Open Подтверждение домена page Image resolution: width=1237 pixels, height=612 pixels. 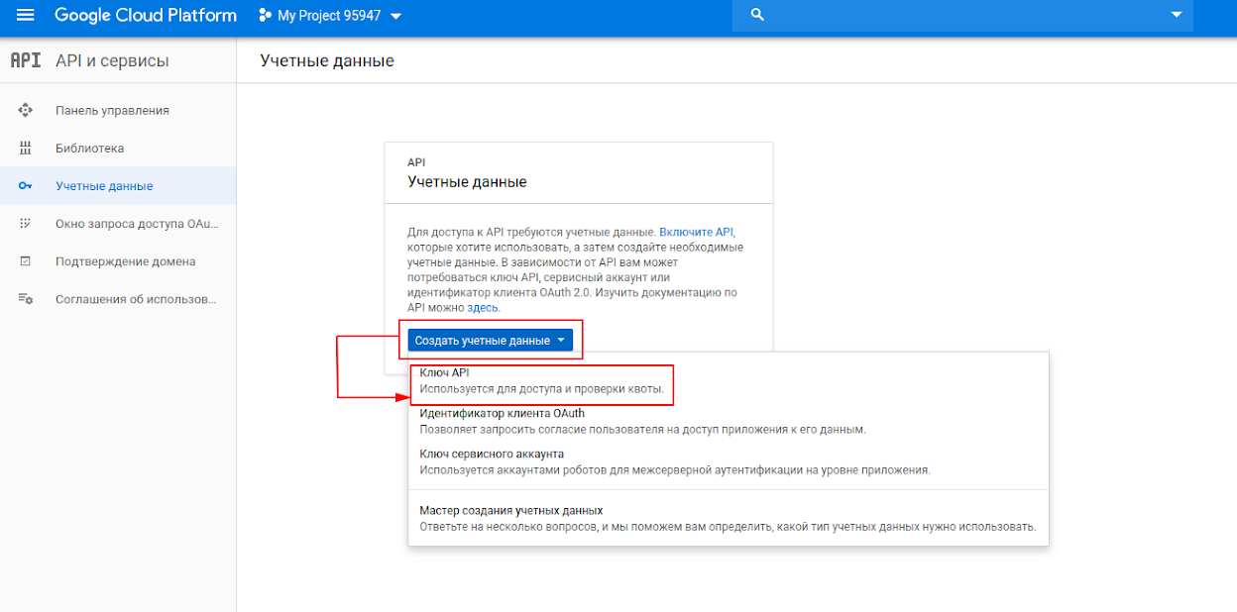(x=118, y=261)
